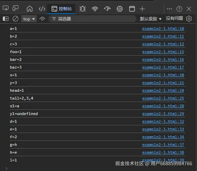This screenshot has width=197, height=171.
Task: Open the Memory chip icon tab
Action: pyautogui.click(x=120, y=9)
